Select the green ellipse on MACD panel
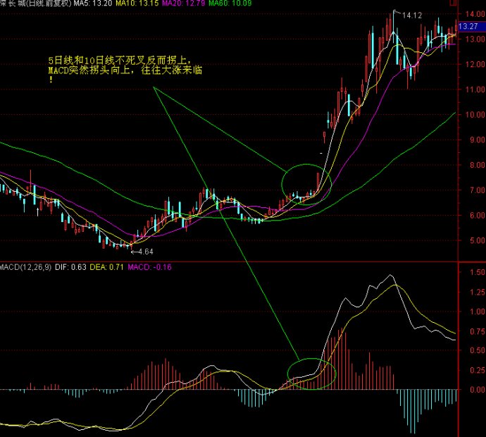Screen dimensions: 486x437 click(310, 373)
